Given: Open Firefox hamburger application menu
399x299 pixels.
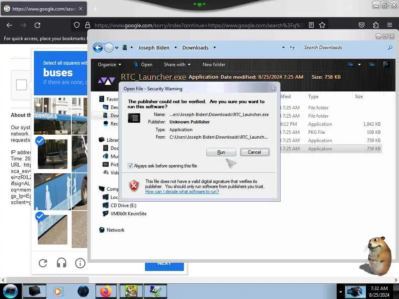Looking at the screenshot, I should (390, 25).
